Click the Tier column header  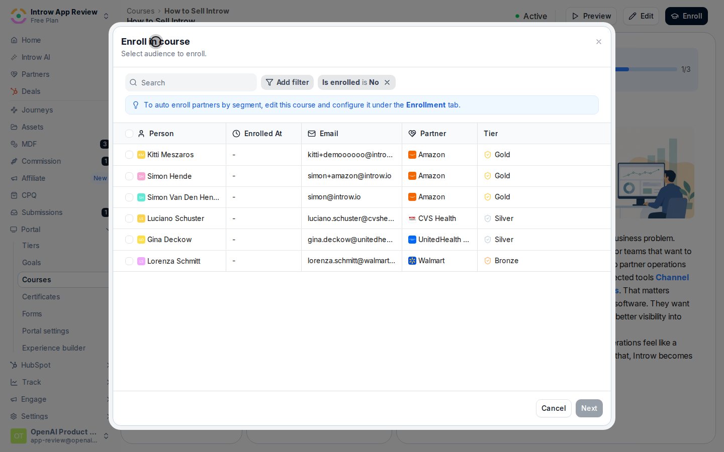point(491,134)
